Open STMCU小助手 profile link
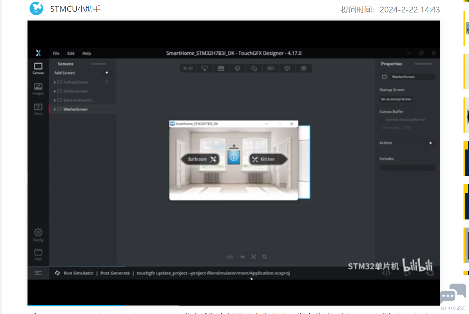469x314 pixels. [75, 9]
